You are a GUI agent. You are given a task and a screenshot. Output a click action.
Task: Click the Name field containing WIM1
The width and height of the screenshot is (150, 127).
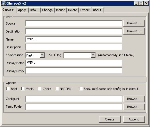[74, 39]
